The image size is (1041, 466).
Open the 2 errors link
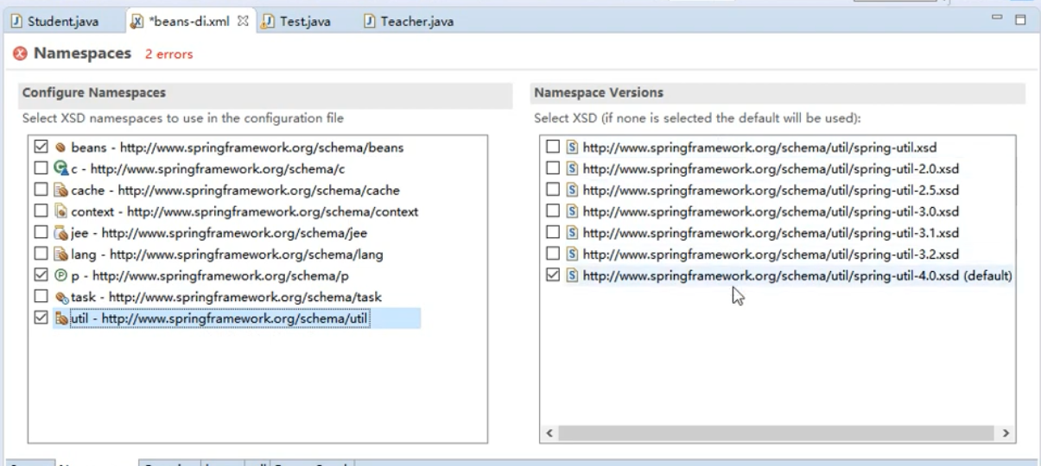168,54
